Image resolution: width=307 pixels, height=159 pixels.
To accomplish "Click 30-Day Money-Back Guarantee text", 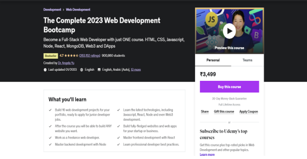I will pyautogui.click(x=229, y=99).
